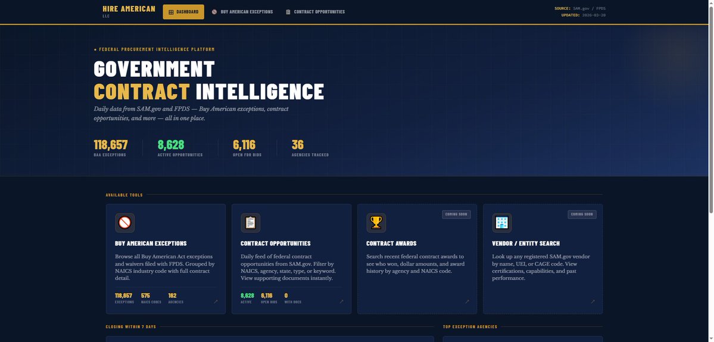
Task: Click the 162 Agencies value
Action: 172,296
